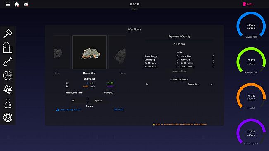Click the Hydrogen (H2) resource gauge
This screenshot has height=151, width=269.
tap(251, 60)
